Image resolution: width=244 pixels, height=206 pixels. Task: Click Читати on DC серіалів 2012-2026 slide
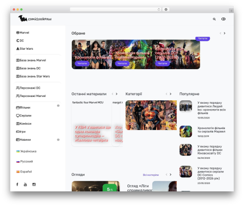[x=163, y=63]
